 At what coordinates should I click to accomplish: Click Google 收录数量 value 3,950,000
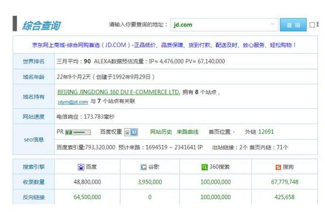pos(150,182)
